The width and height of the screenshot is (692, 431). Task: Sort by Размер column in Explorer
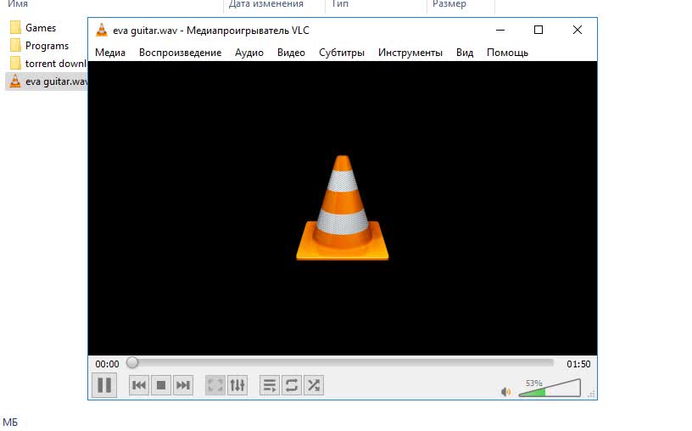click(449, 4)
